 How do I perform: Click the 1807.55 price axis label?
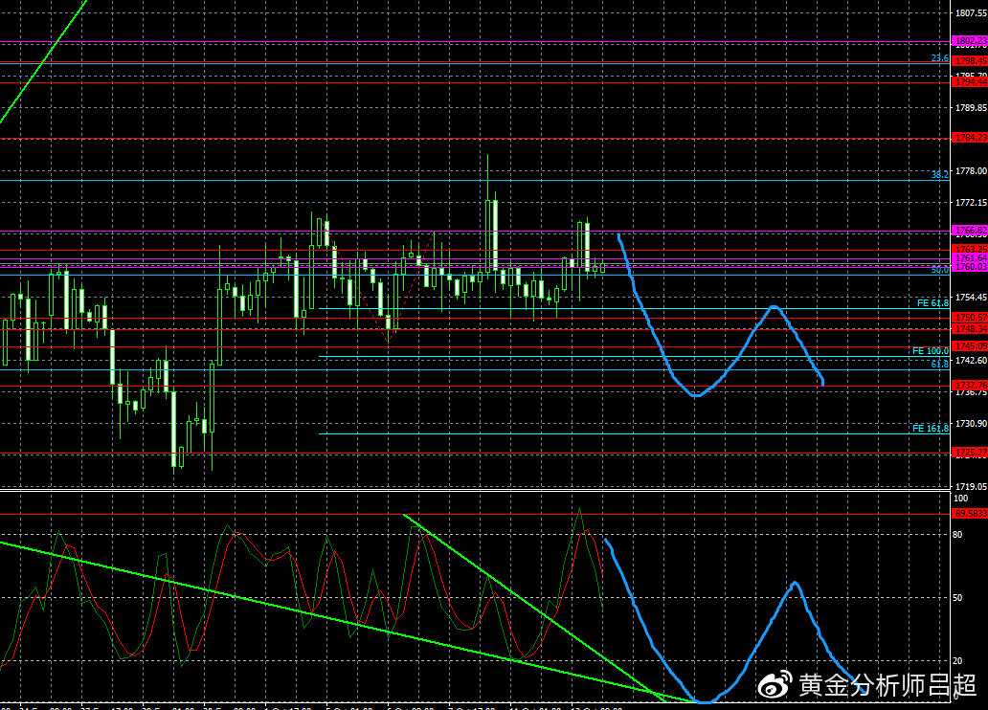point(971,12)
